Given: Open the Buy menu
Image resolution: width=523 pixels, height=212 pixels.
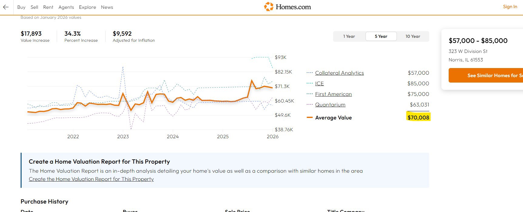Looking at the screenshot, I should point(21,7).
